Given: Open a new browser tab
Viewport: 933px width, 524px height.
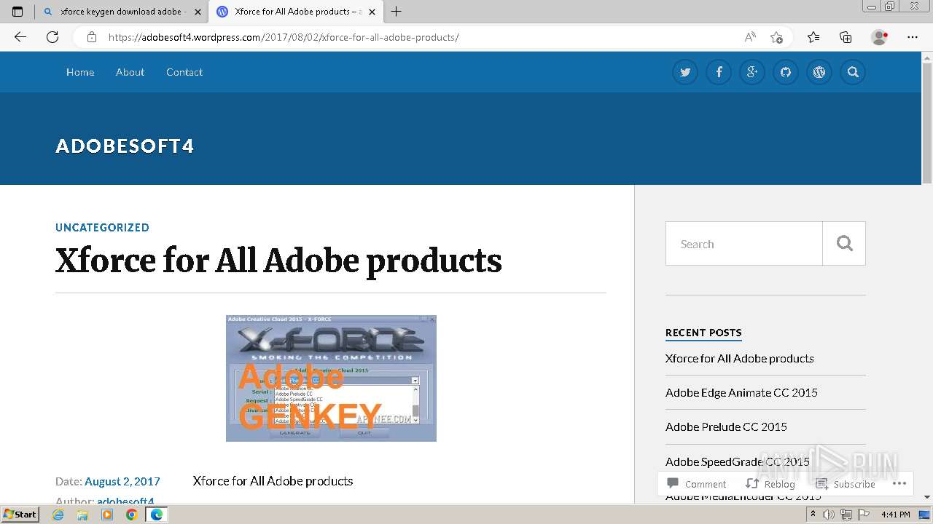Looking at the screenshot, I should click(397, 12).
